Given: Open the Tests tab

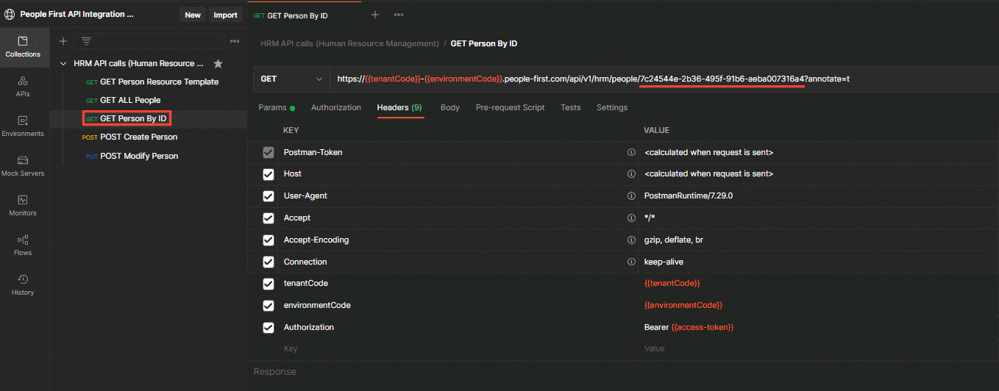Looking at the screenshot, I should tap(571, 107).
